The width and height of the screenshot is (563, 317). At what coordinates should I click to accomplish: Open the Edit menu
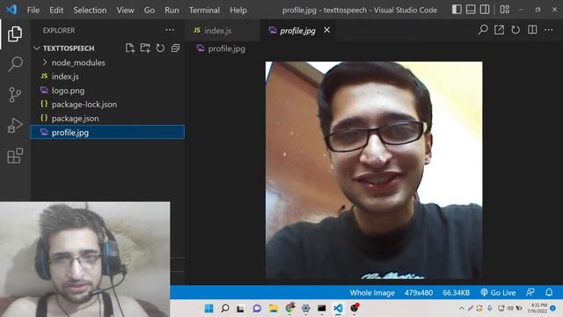click(56, 10)
